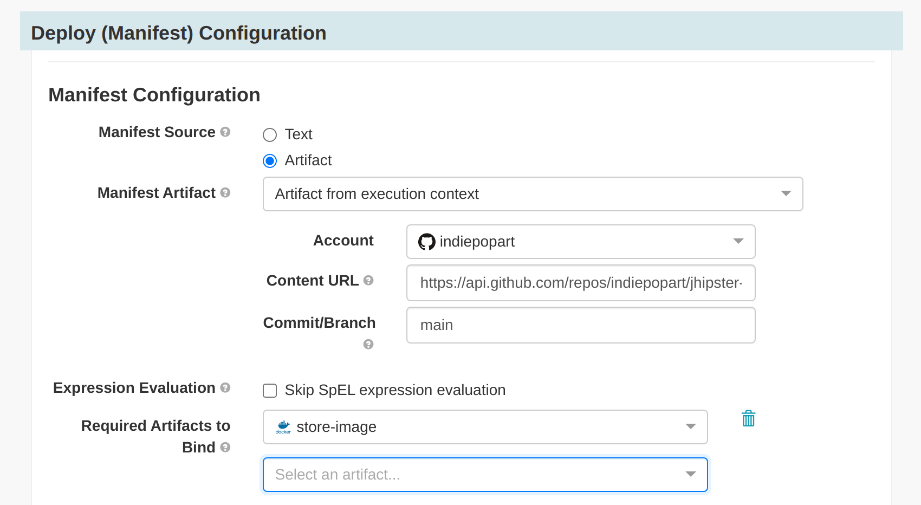Select the Artifact manifest source option
The height and width of the screenshot is (505, 921).
270,161
